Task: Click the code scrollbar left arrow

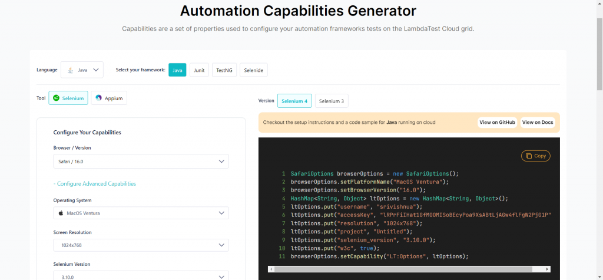Action: 271,269
